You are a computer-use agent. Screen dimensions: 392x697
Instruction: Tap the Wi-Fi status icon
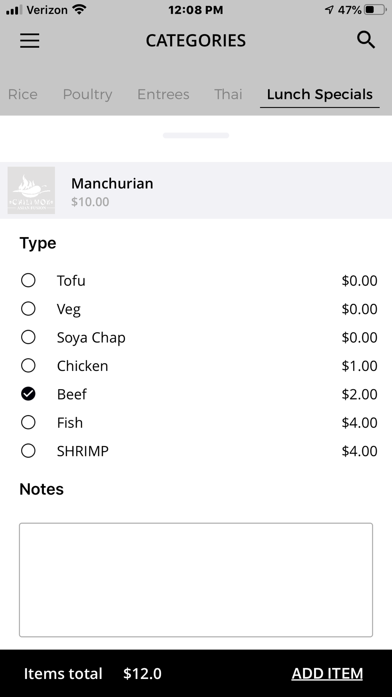80,9
